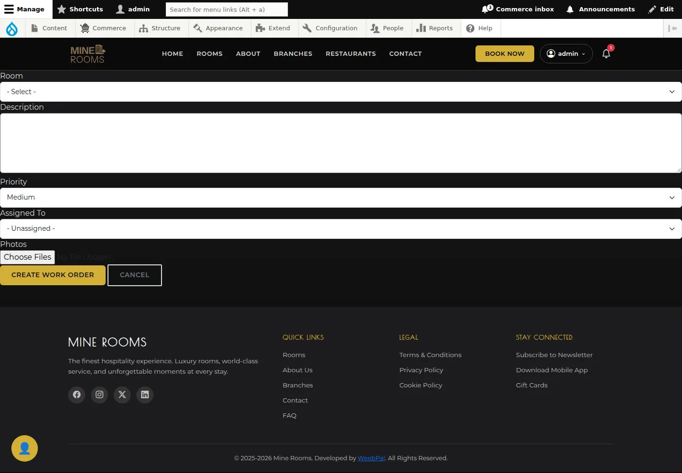Click the floating user chat avatar button
Screen dimensions: 682x473
25,448
